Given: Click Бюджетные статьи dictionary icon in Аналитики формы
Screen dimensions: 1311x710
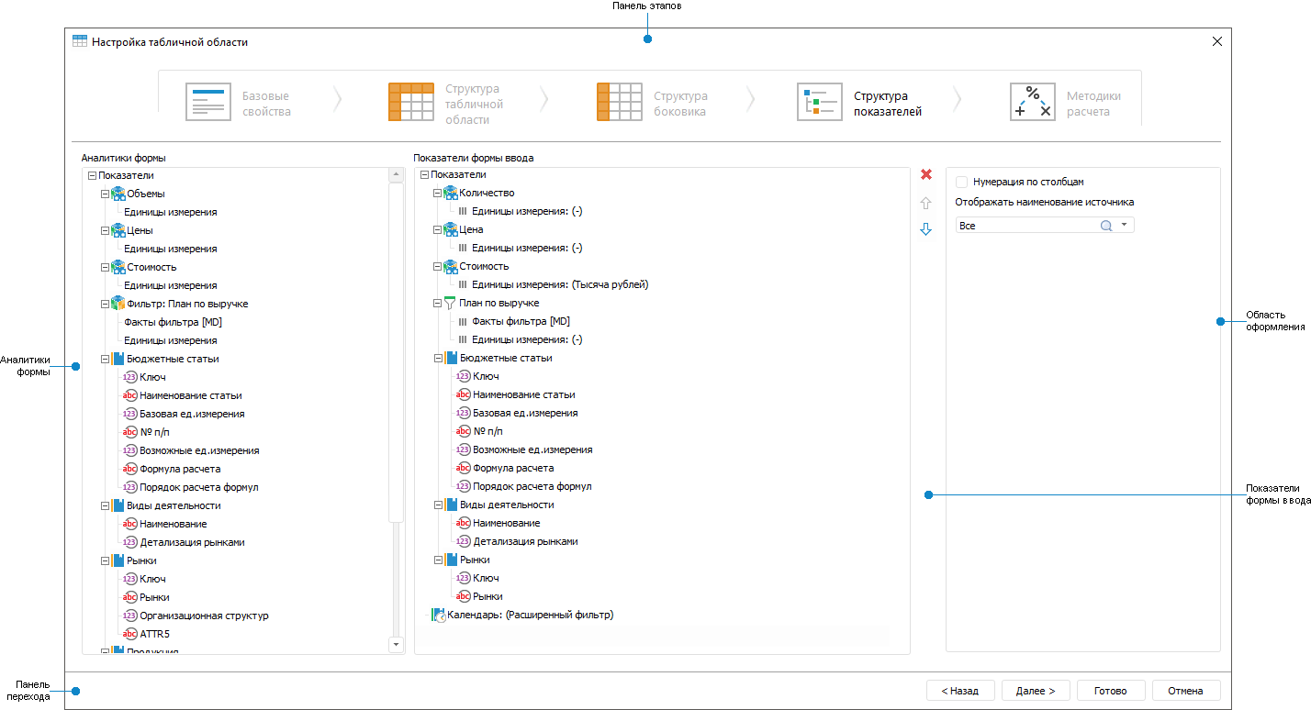Looking at the screenshot, I should (x=118, y=359).
